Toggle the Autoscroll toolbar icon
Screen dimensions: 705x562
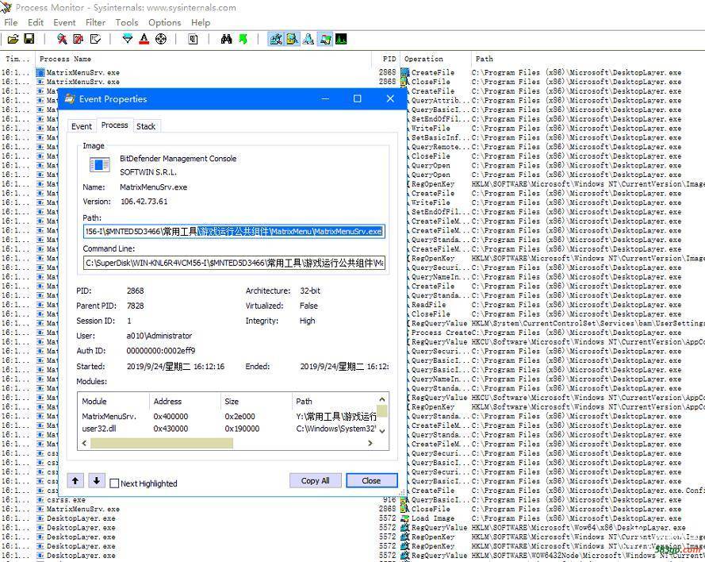click(78, 39)
